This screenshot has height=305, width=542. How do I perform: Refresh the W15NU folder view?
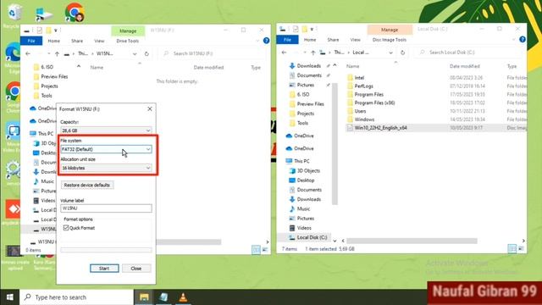(x=147, y=53)
